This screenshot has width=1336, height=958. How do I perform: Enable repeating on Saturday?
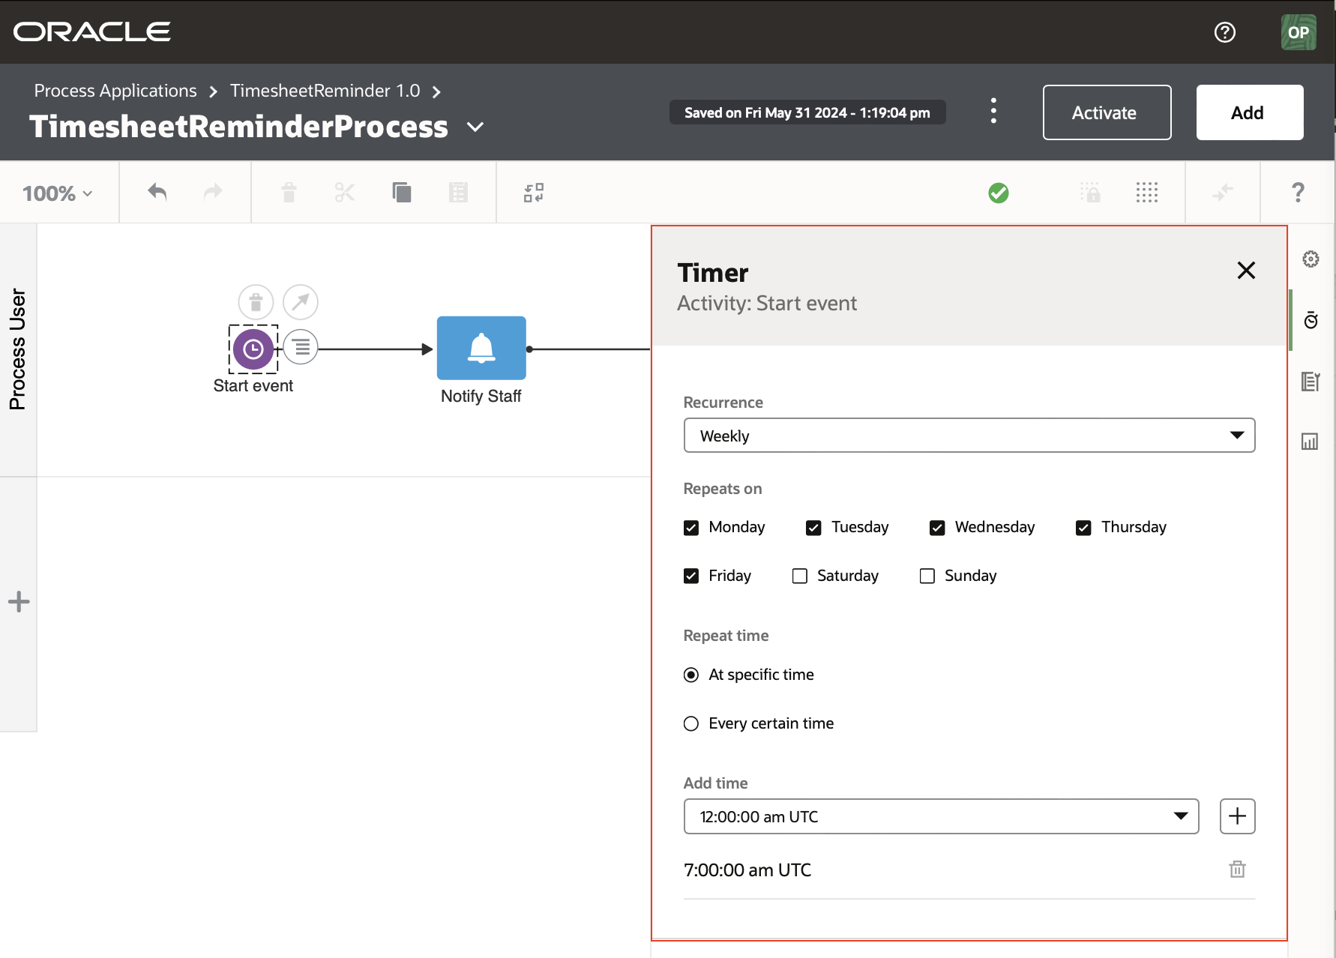coord(799,576)
